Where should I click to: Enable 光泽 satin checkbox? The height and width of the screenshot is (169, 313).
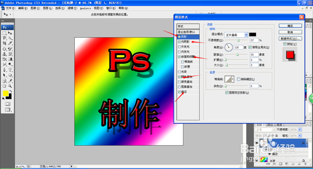(x=179, y=72)
